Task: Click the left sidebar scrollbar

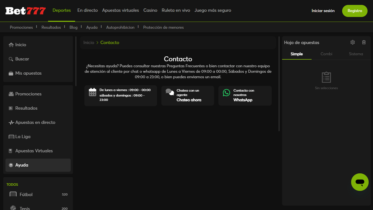Action: tap(76, 61)
